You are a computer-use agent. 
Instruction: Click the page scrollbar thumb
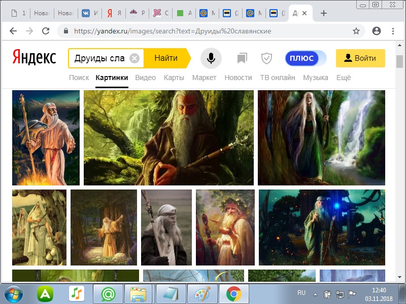(399, 61)
